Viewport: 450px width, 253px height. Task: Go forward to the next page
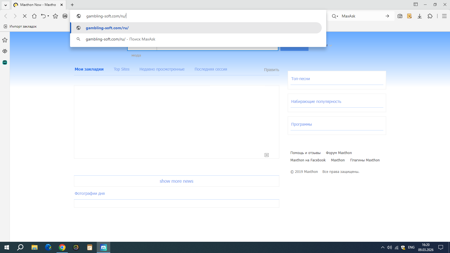[15, 16]
